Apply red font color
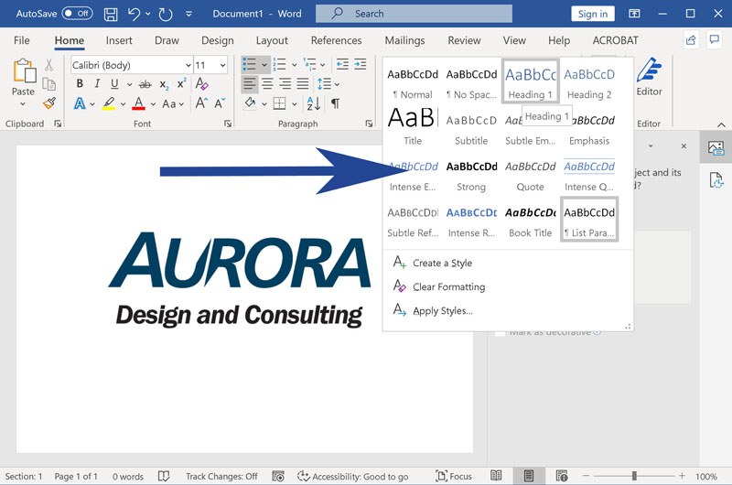This screenshot has width=732, height=485. tap(139, 103)
